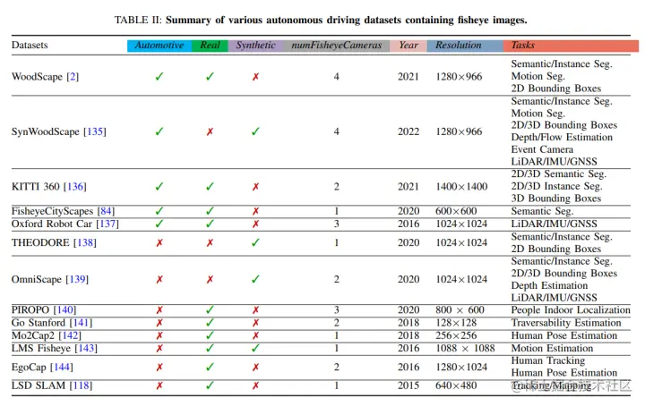This screenshot has width=645, height=406.
Task: Select the purple Synthetic column header
Action: click(x=255, y=46)
